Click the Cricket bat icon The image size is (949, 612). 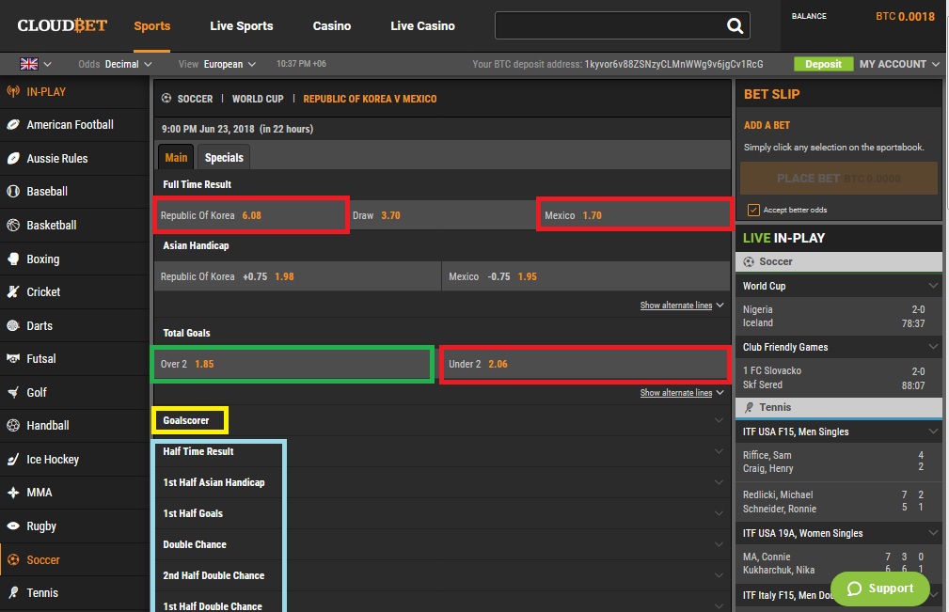[x=13, y=291]
